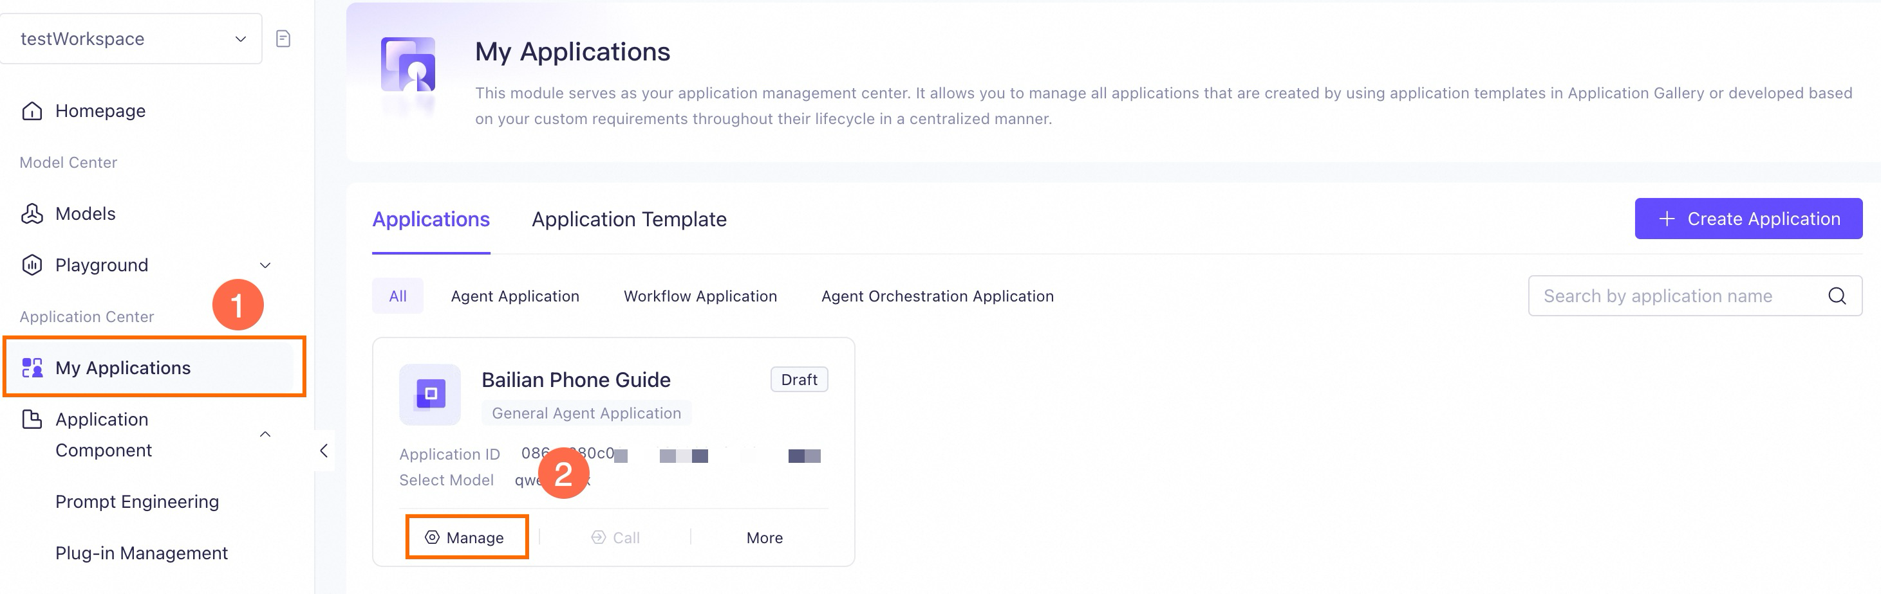The image size is (1881, 594).
Task: Click the plus icon on Create Application
Action: 1667,219
